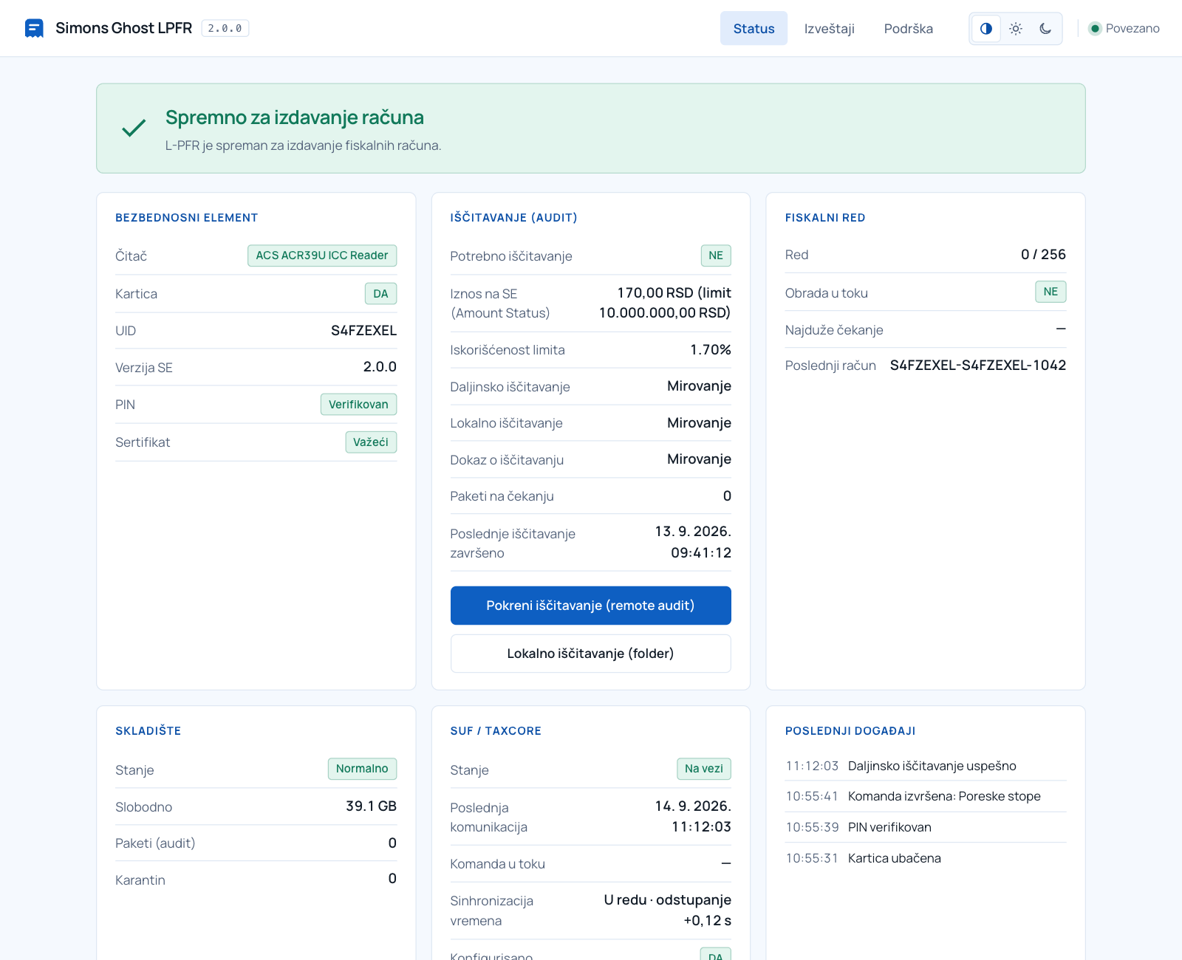The image size is (1182, 960).
Task: Select last invoice number S4FZEXEL-S4FZEXEL-1042
Action: click(977, 365)
